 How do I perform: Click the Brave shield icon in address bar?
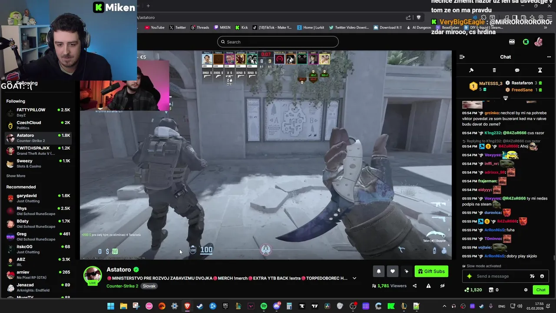(419, 17)
